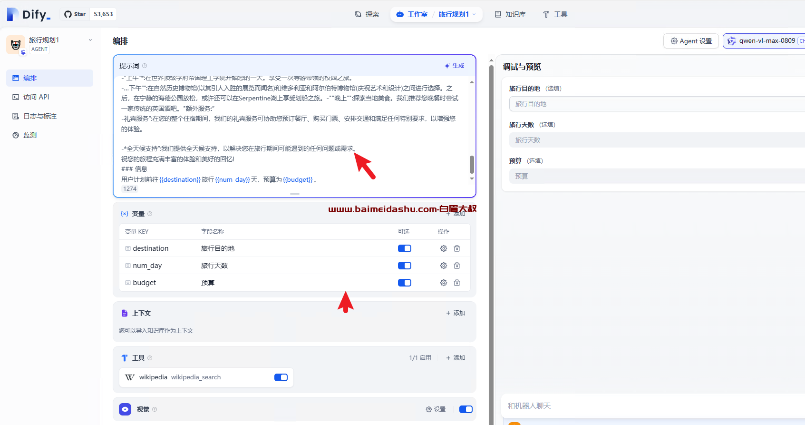Click the 旅行规划1 app avatar icon
Image resolution: width=805 pixels, height=425 pixels.
pos(16,45)
